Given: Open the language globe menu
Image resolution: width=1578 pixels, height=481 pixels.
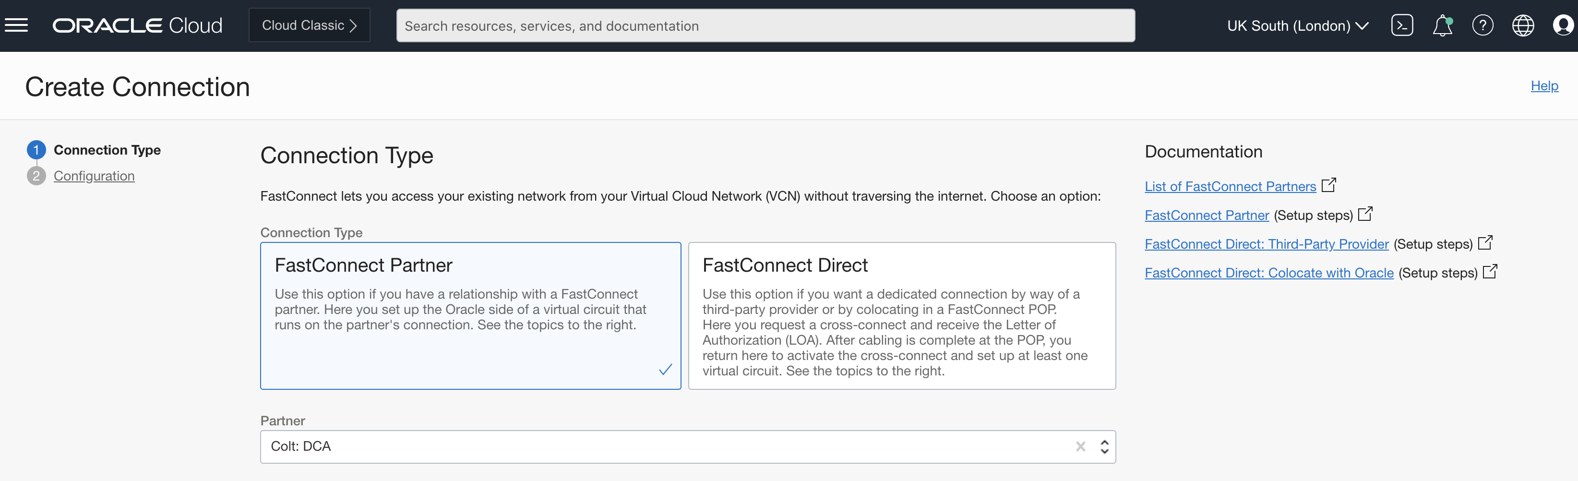Looking at the screenshot, I should [1523, 25].
